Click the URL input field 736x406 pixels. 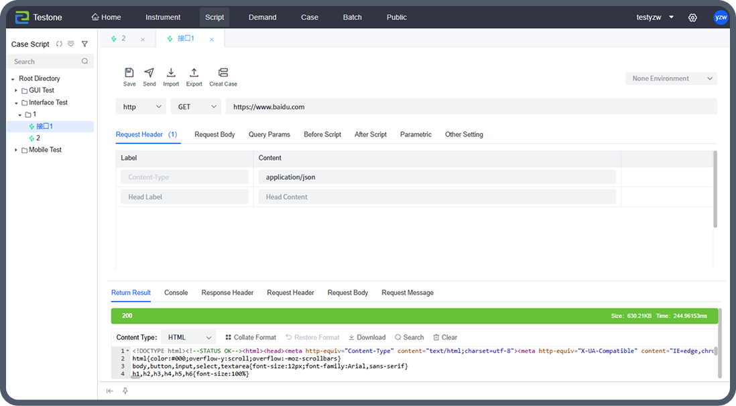tap(469, 107)
